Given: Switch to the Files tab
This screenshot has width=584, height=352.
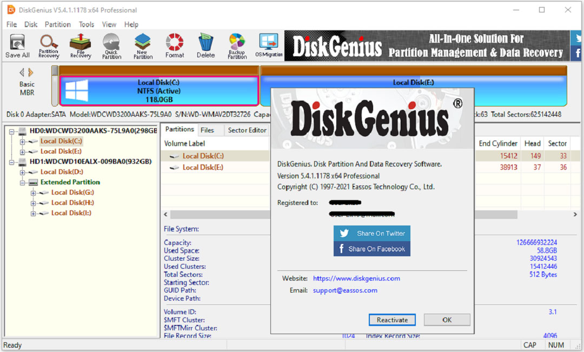Looking at the screenshot, I should 207,130.
